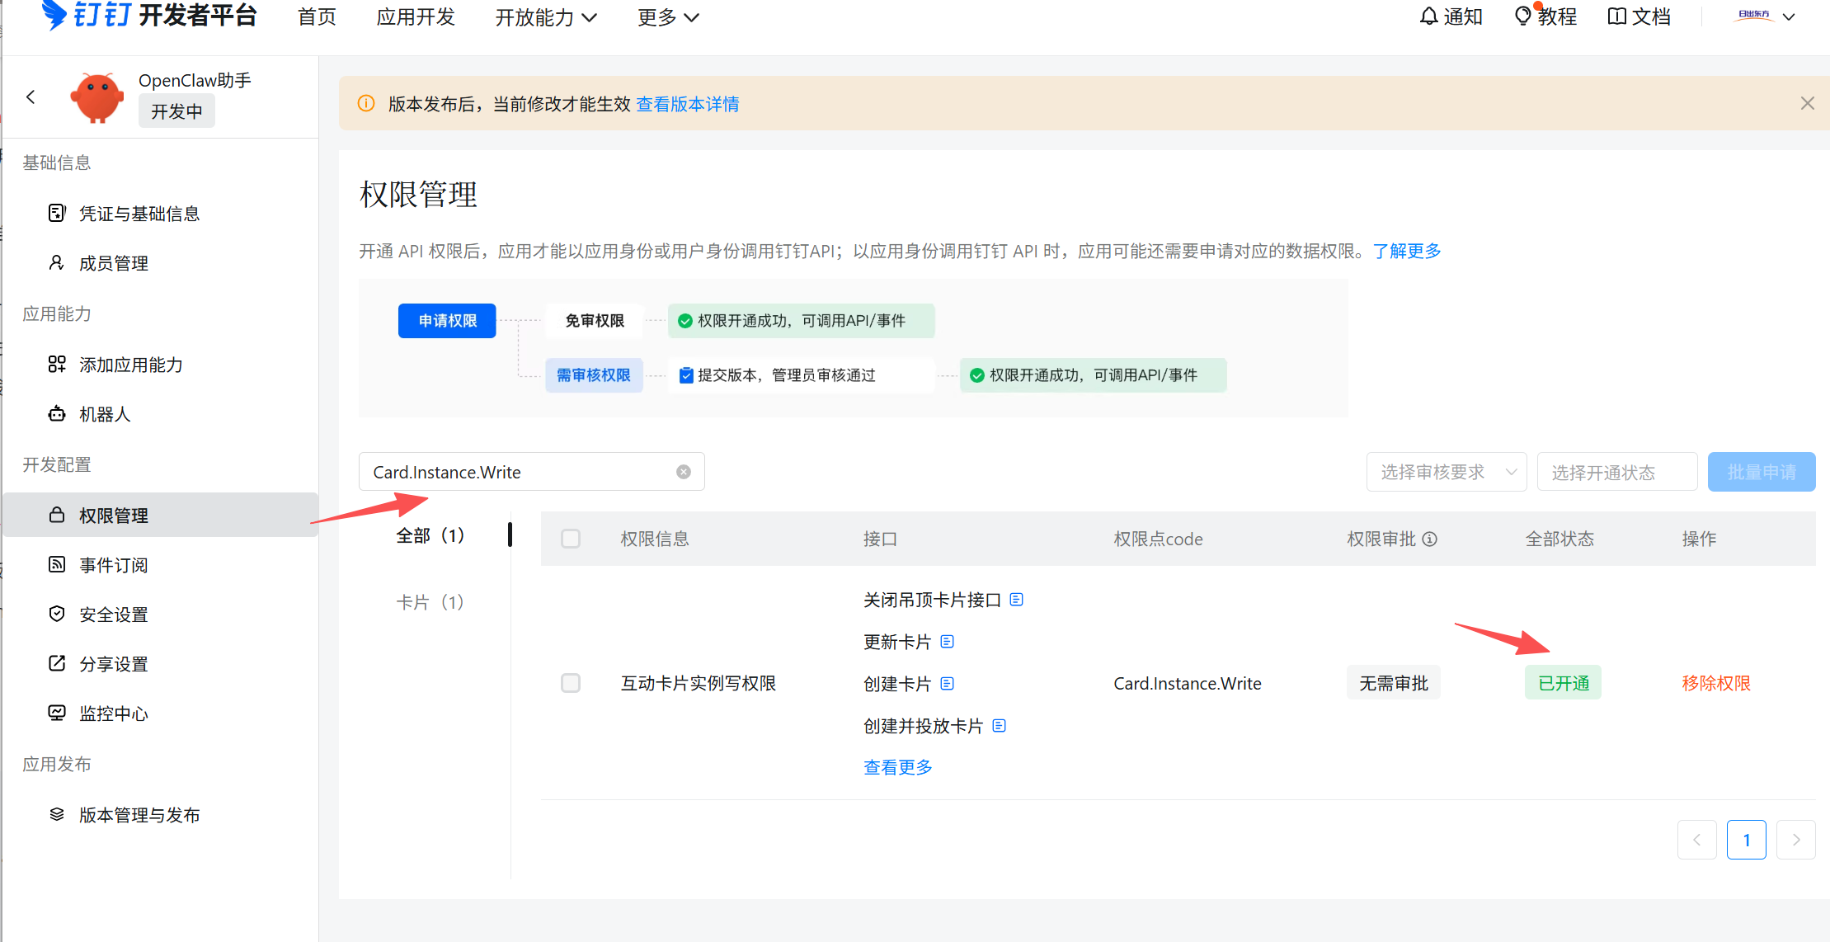
Task: Click the 开发中 status badge
Action: click(x=176, y=111)
